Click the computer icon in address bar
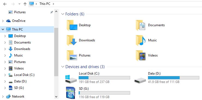 click(x=32, y=4)
